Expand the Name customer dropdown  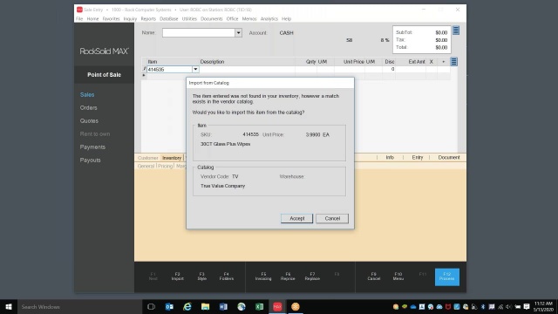[238, 33]
